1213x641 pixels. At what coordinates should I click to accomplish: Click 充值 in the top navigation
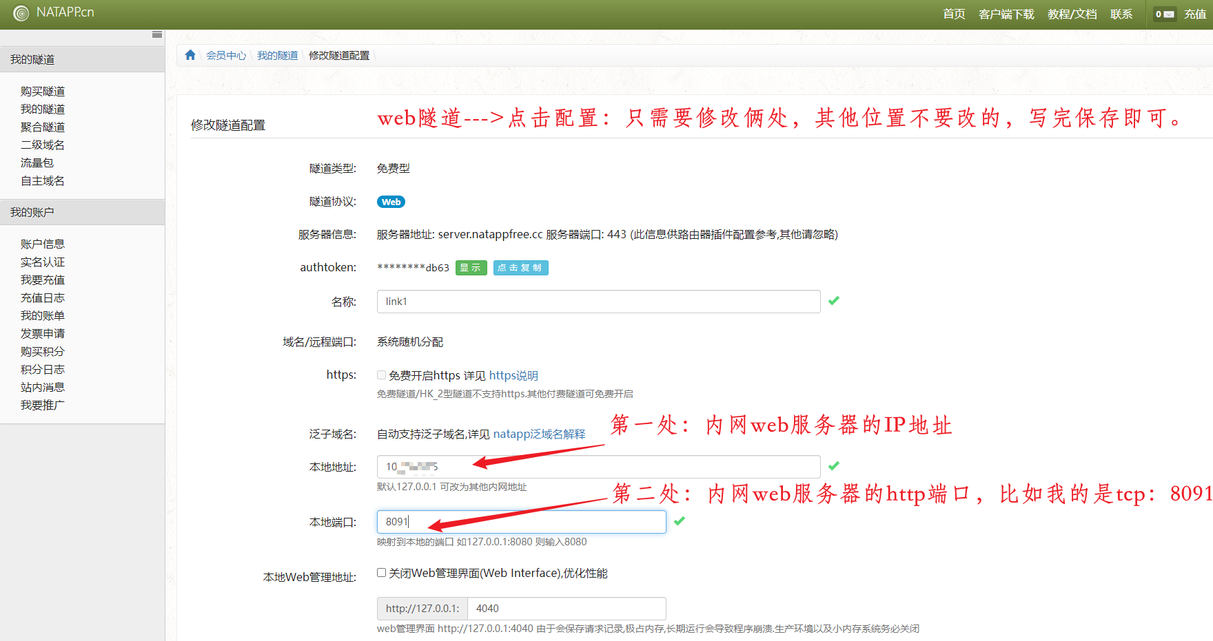pyautogui.click(x=1195, y=14)
